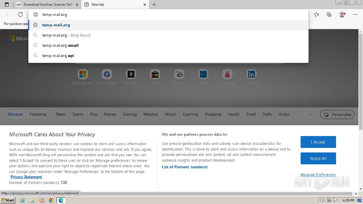363x204 pixels.
Task: Open the Health category
Action: tap(234, 114)
